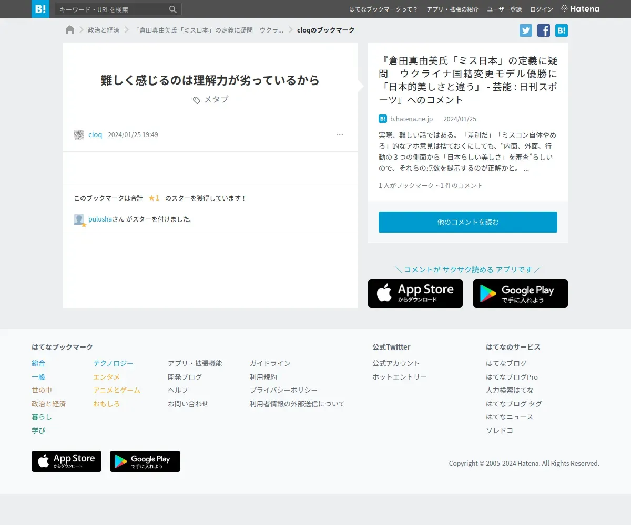The image size is (631, 525).
Task: Open footer エンタメ category
Action: point(107,377)
